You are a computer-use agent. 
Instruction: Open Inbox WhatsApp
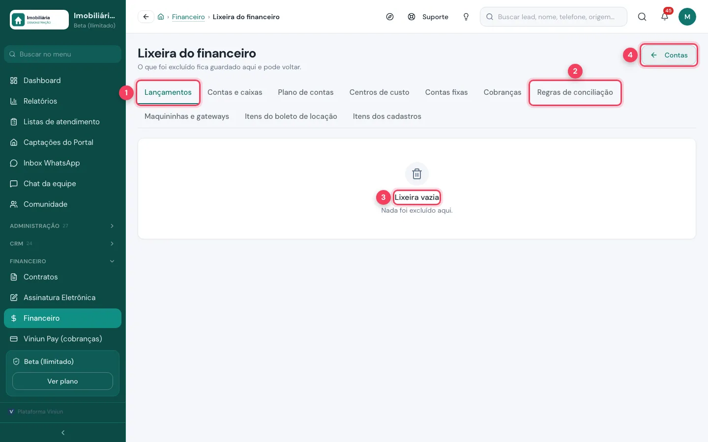pyautogui.click(x=62, y=163)
